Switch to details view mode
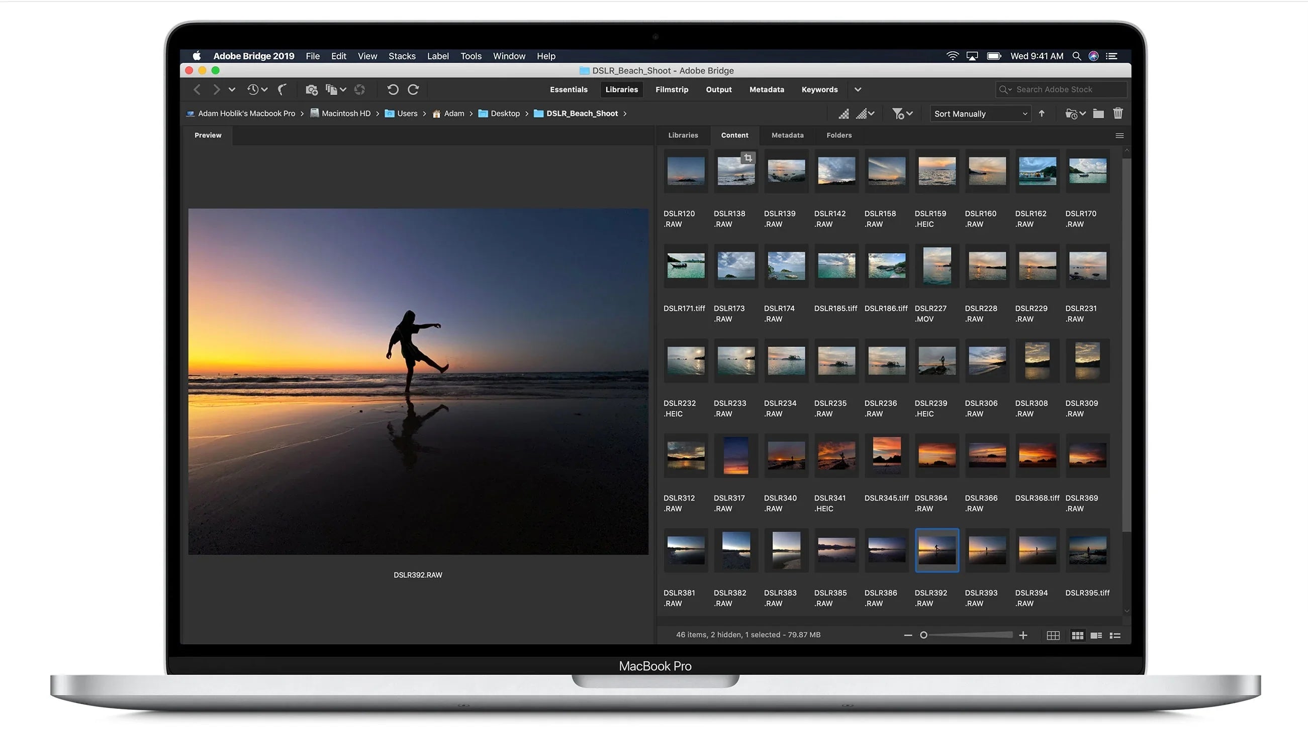Image resolution: width=1308 pixels, height=735 pixels. click(x=1096, y=635)
